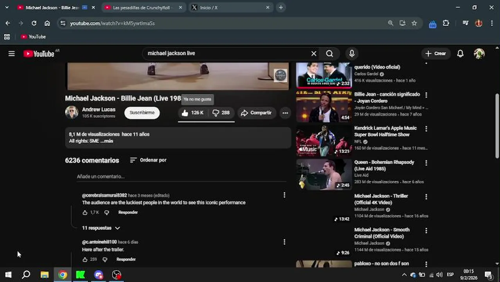Open Chrome three-dot menu

492,23
